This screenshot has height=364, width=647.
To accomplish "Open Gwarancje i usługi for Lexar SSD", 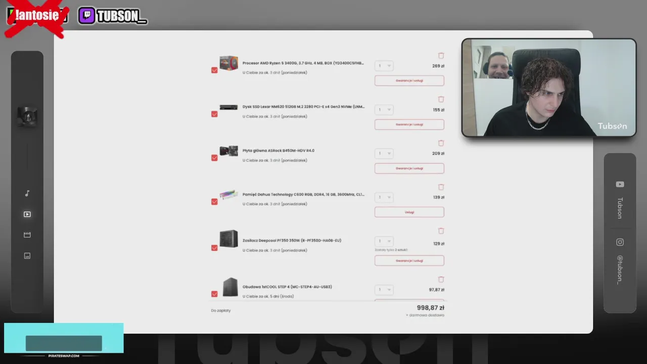I will 409,124.
